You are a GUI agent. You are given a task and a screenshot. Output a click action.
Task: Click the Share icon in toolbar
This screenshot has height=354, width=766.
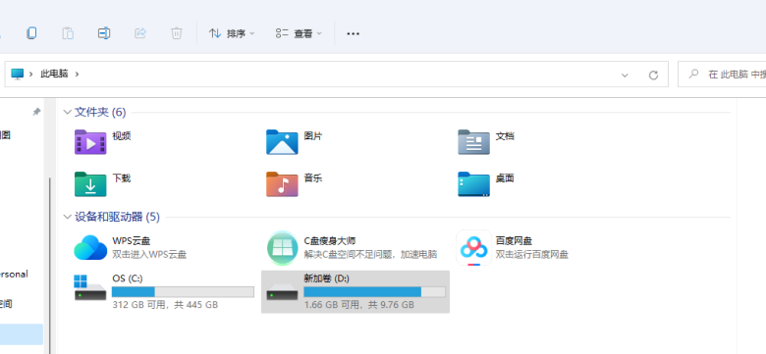point(140,33)
